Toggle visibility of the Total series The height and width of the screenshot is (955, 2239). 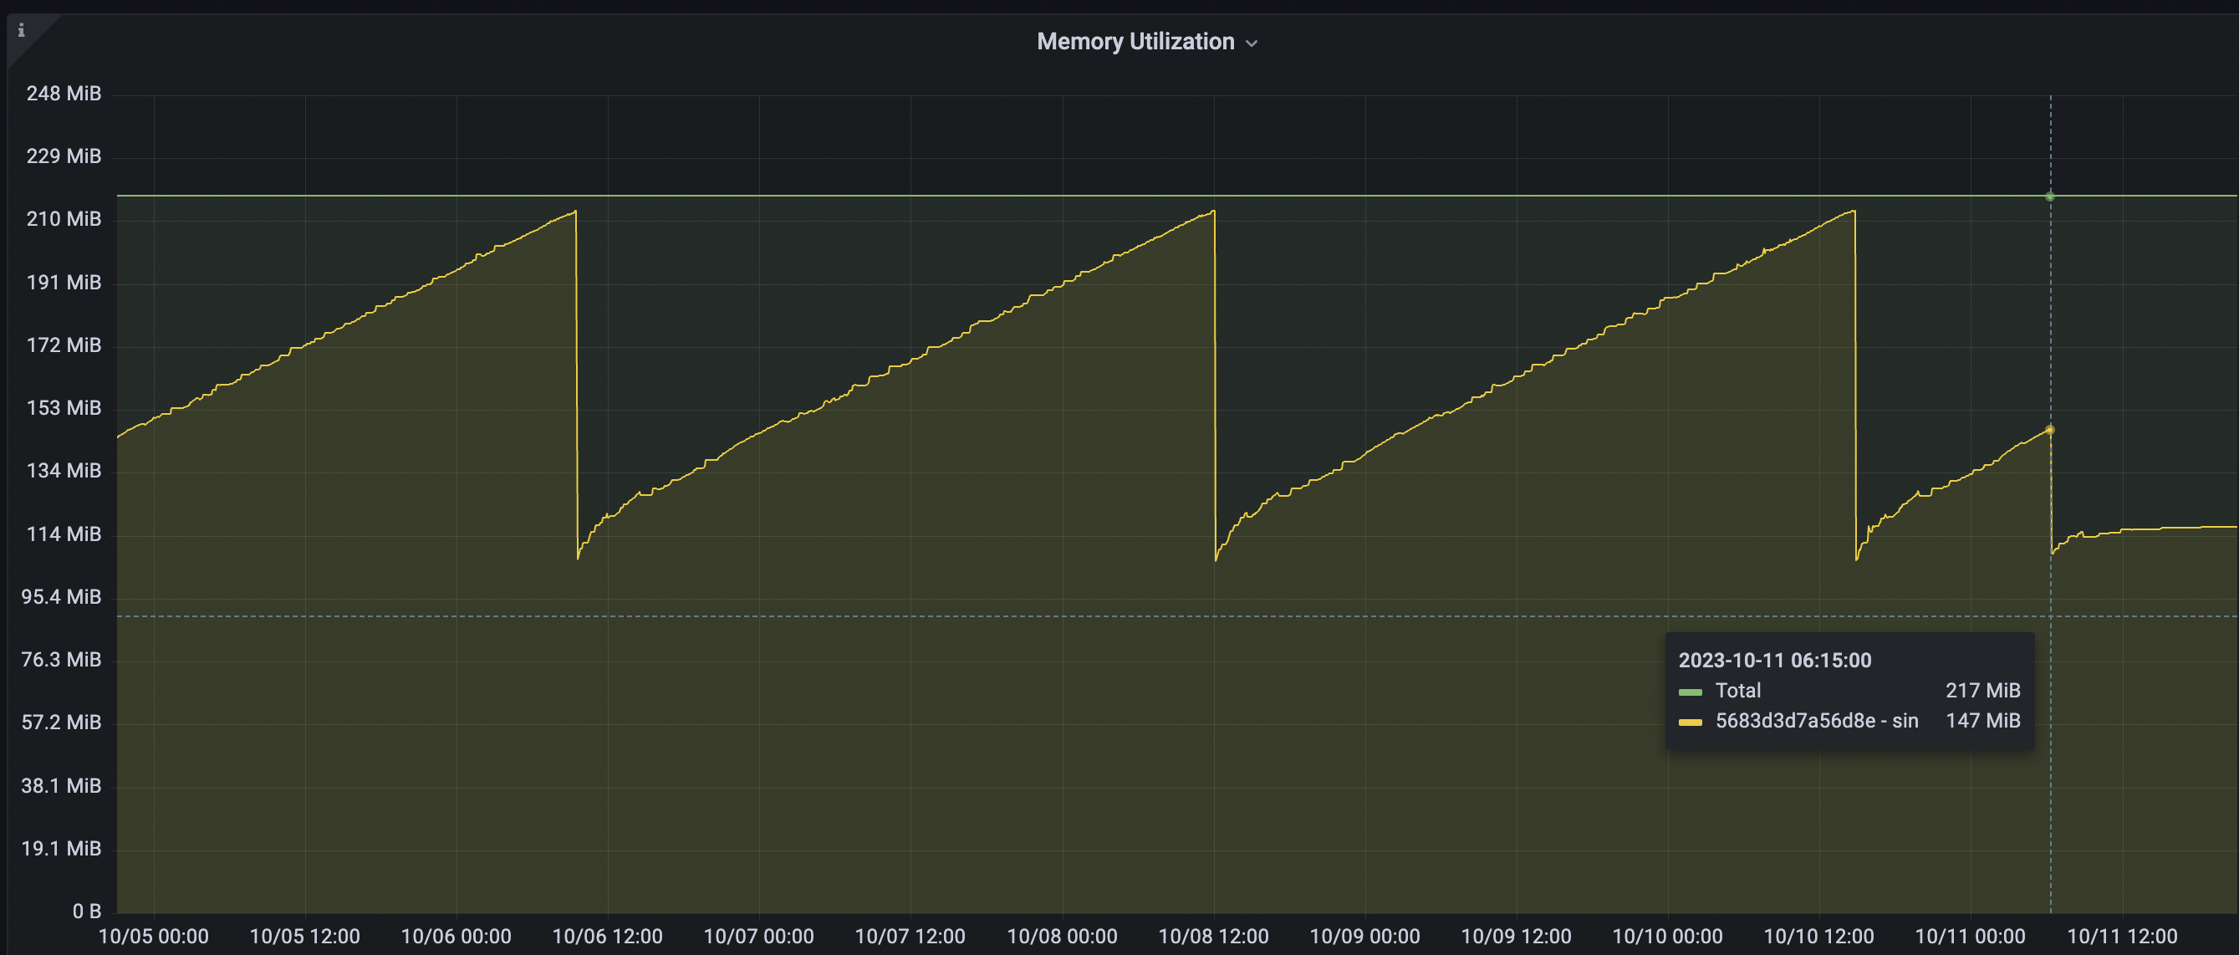tap(1738, 691)
